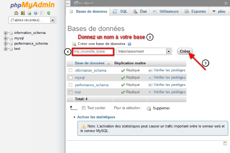
Task: Open the plus more-tabs dropdown
Action: (219, 11)
